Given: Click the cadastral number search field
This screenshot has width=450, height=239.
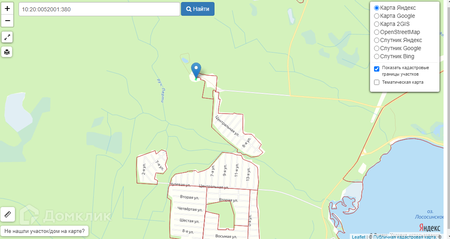Looking at the screenshot, I should coord(99,9).
